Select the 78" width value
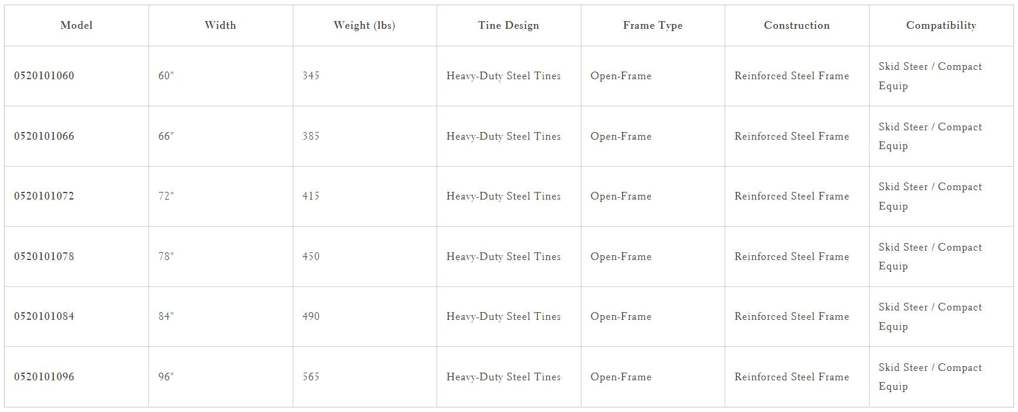 tap(166, 256)
